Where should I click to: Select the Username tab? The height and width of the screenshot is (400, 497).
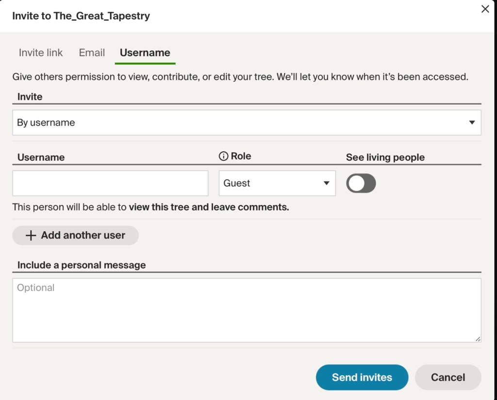[x=145, y=53]
